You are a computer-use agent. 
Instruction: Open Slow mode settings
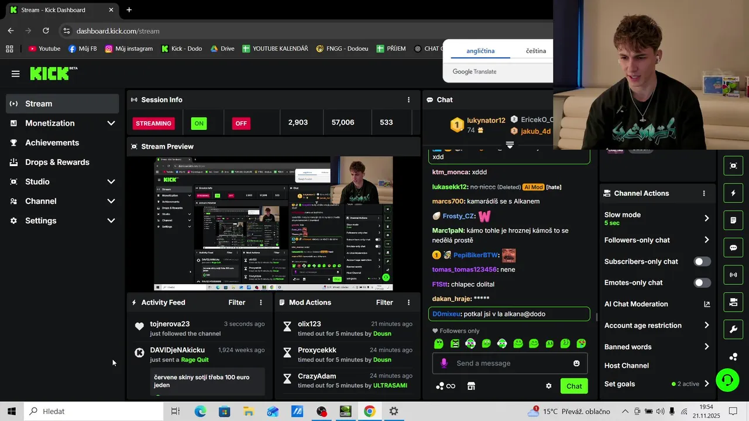tap(657, 218)
